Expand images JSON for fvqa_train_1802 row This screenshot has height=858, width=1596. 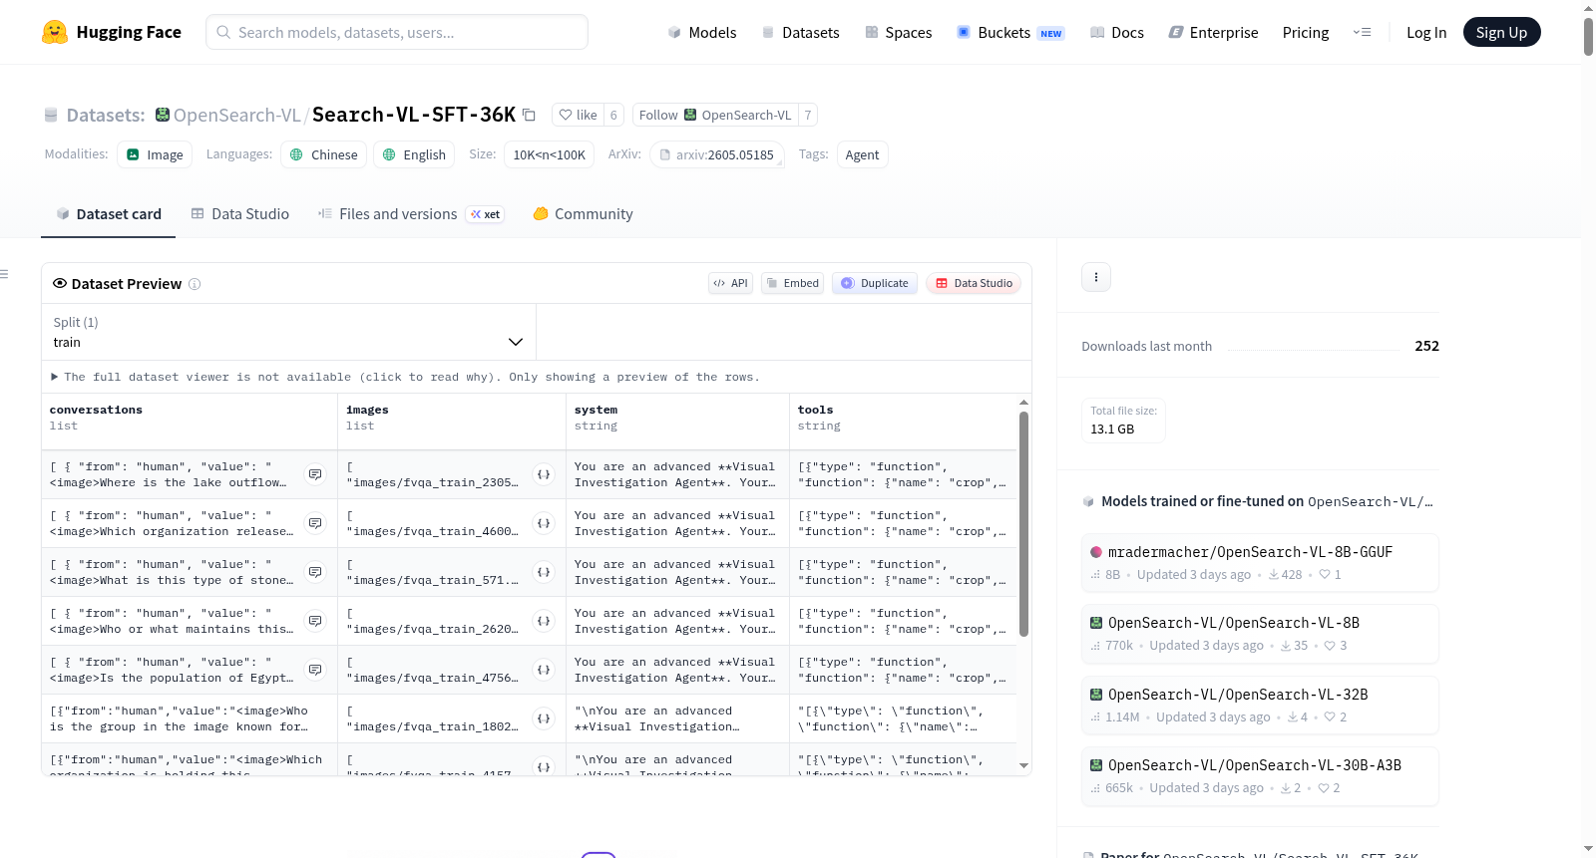coord(544,718)
